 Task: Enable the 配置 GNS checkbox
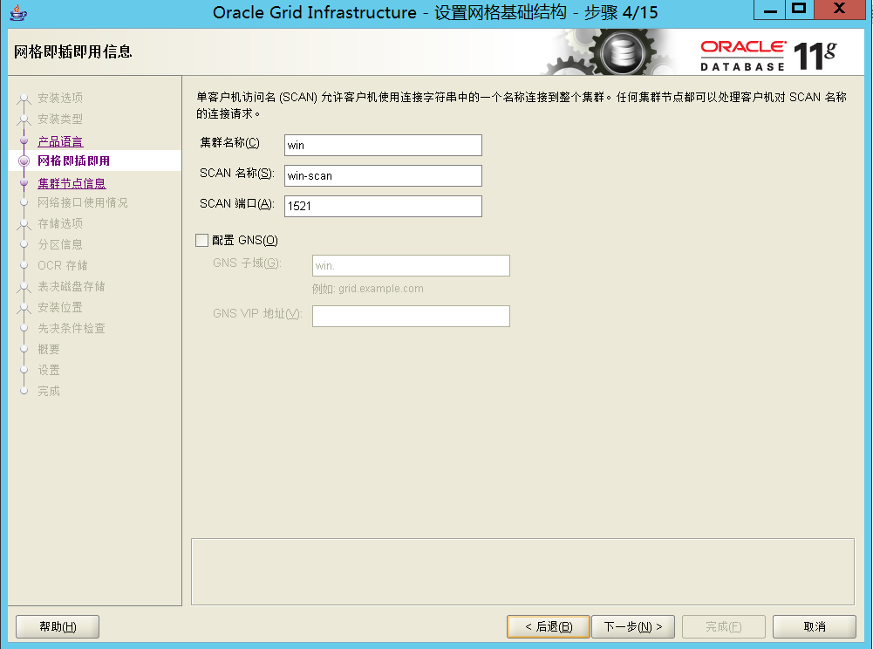(x=202, y=240)
